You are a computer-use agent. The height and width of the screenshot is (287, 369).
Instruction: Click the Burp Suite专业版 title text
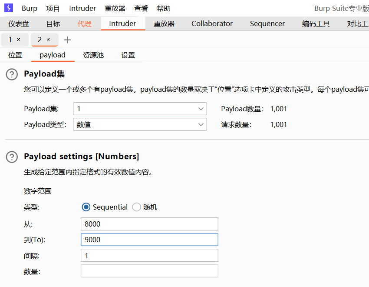(342, 9)
